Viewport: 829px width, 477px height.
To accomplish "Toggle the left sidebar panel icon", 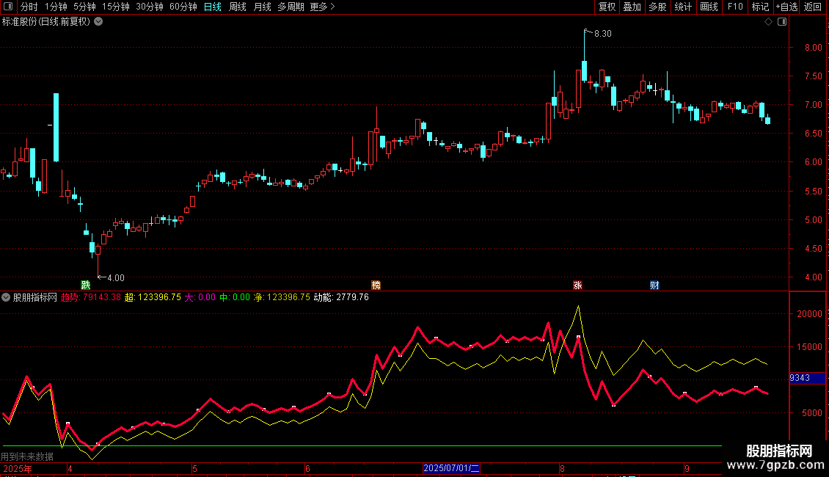I will (x=8, y=7).
